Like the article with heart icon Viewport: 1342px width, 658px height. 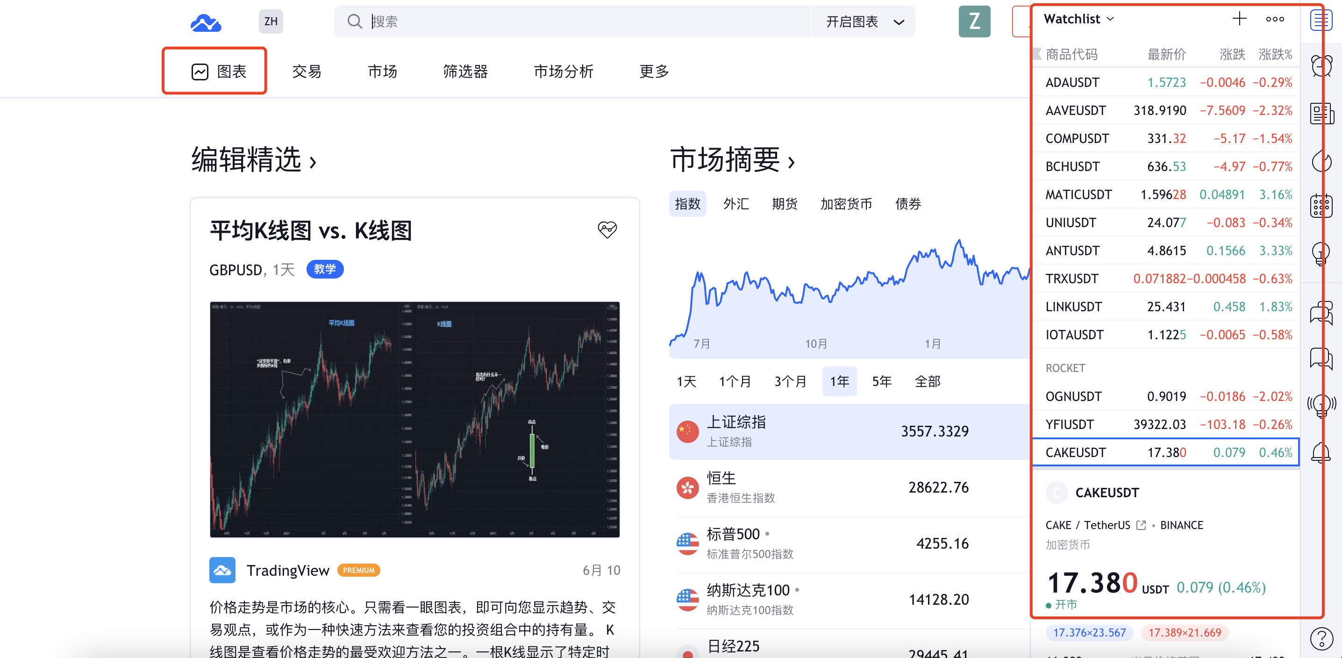[607, 230]
